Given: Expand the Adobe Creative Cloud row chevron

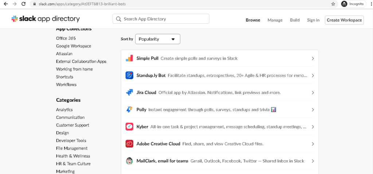Looking at the screenshot, I should (313, 144).
